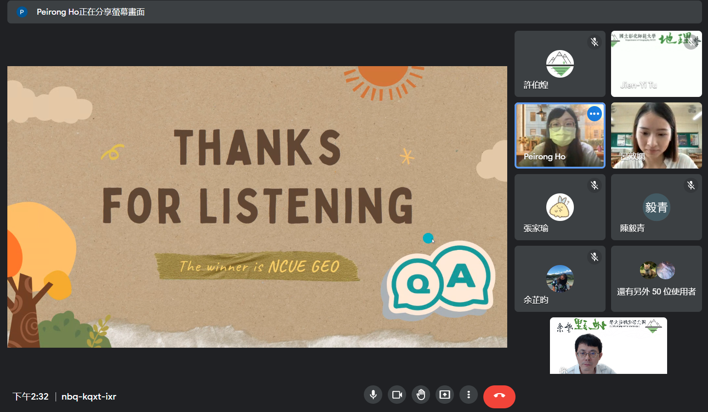
Task: Click the 毅青 circular avatar
Action: [656, 207]
